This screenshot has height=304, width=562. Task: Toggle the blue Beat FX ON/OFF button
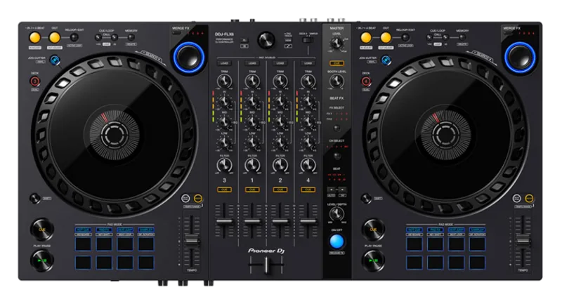(x=336, y=242)
